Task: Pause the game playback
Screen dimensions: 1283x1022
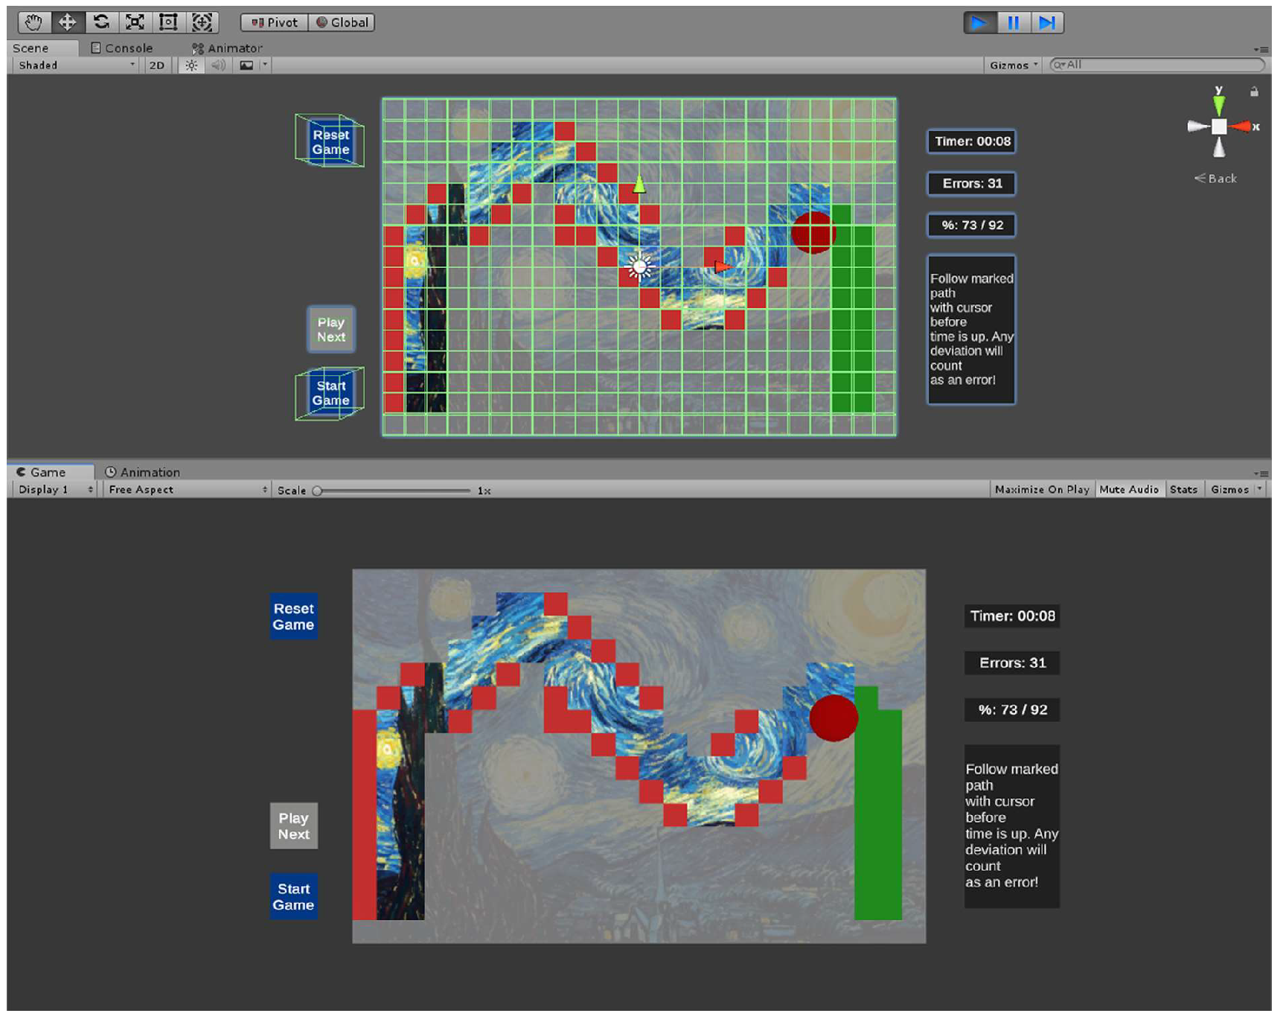Action: coord(1013,23)
